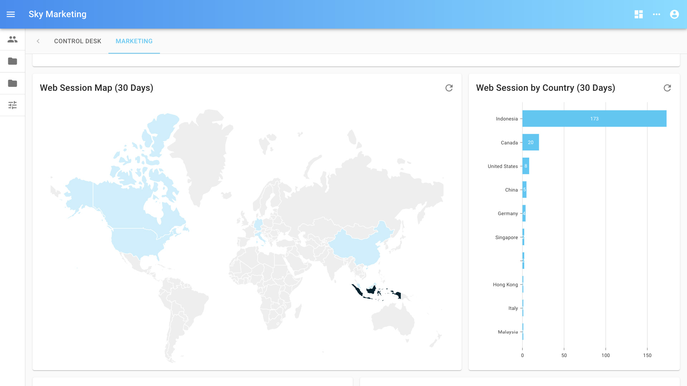Click the Sky Marketing title
687x386 pixels.
click(58, 14)
